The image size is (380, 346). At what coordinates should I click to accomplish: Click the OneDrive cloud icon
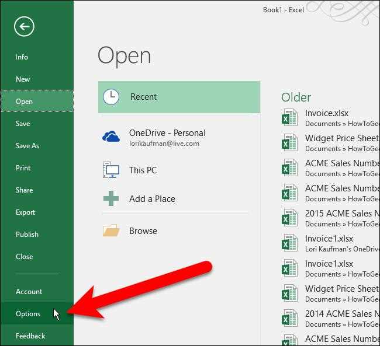pos(111,137)
